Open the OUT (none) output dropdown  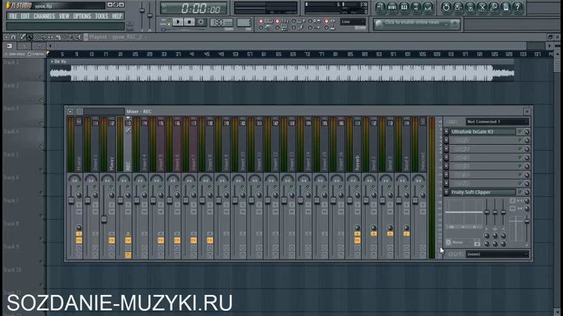497,254
